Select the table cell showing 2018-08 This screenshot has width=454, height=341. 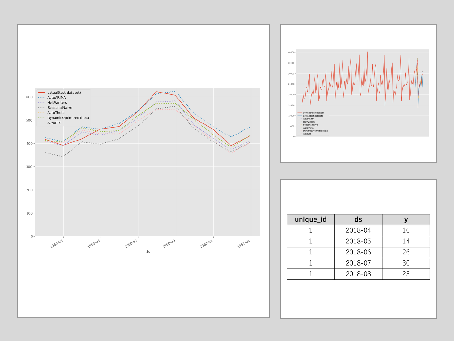pyautogui.click(x=358, y=274)
